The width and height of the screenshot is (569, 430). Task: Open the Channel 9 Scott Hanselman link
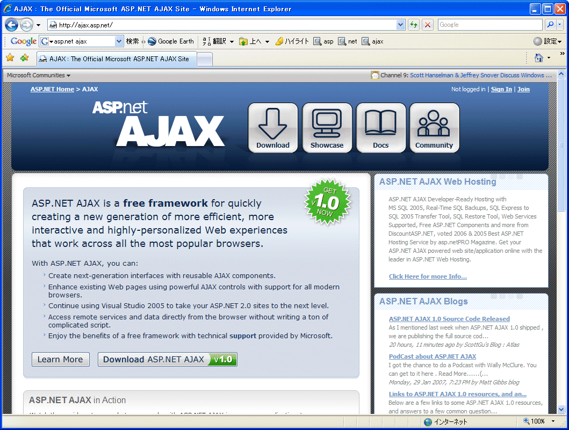481,75
